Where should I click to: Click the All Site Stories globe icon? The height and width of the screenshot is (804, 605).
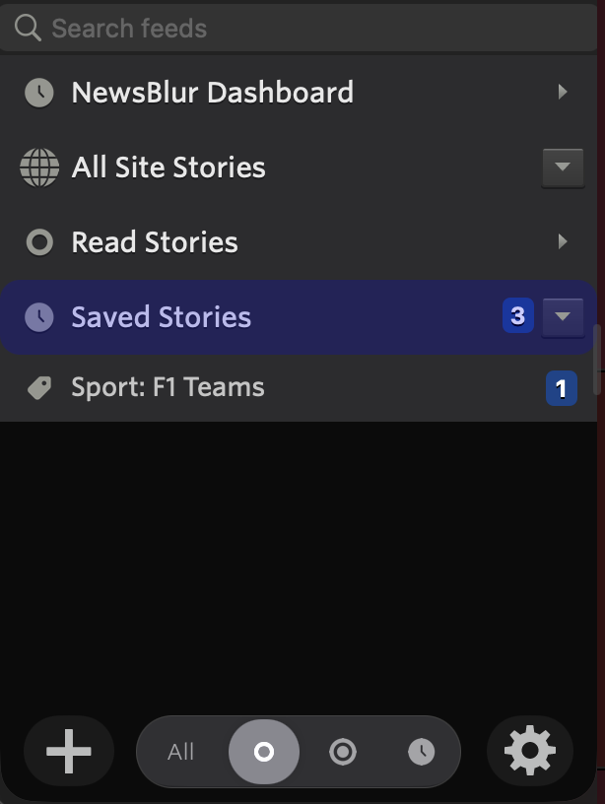coord(39,167)
